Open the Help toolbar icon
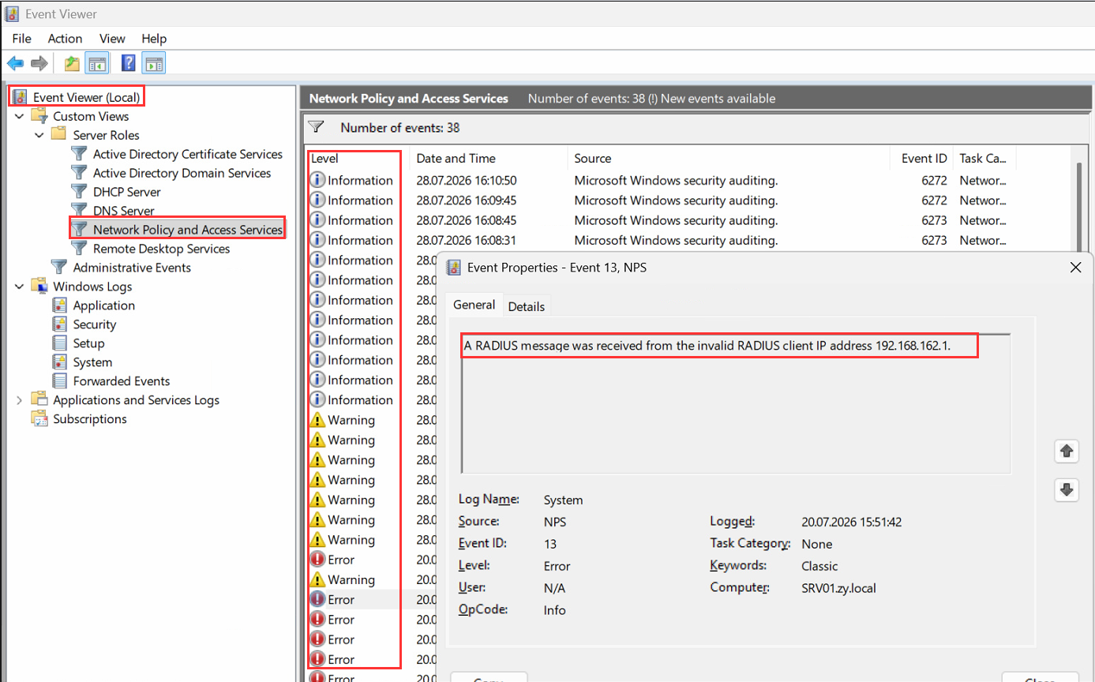Viewport: 1095px width, 682px height. coord(129,63)
